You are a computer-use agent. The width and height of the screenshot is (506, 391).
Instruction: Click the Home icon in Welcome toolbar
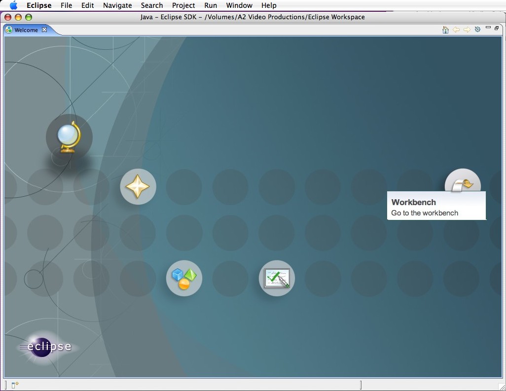point(445,30)
